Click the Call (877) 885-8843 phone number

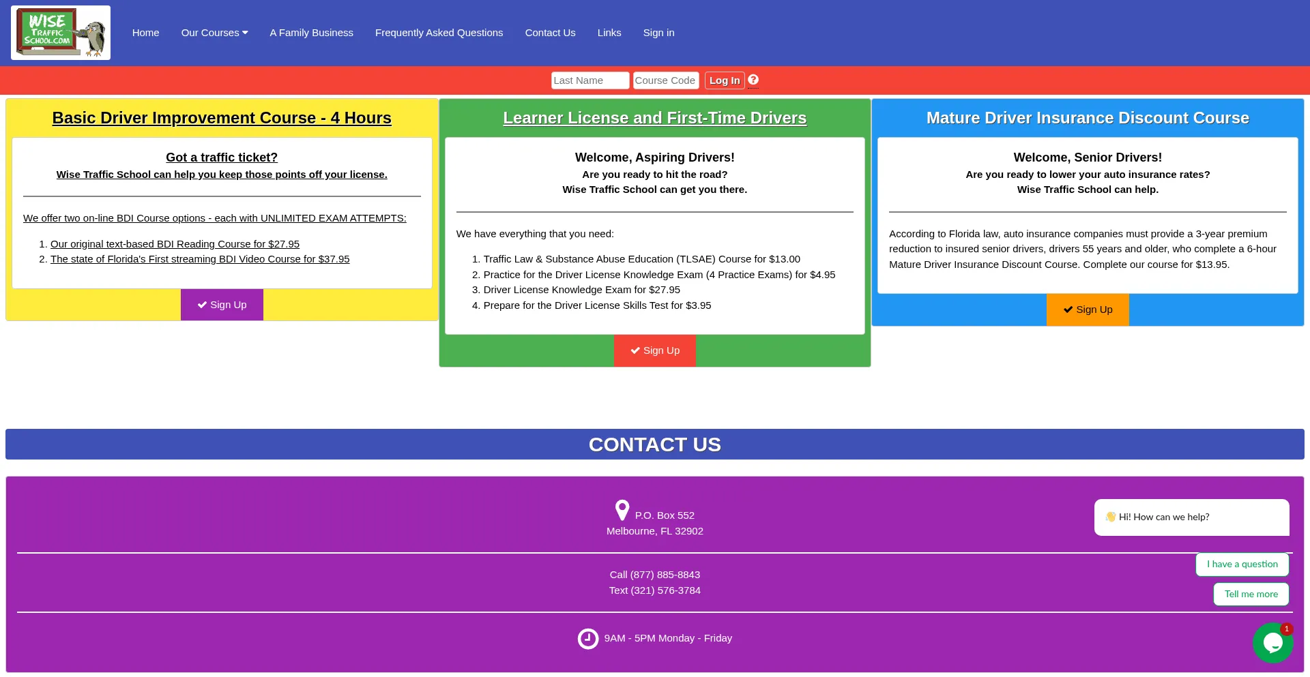click(655, 575)
